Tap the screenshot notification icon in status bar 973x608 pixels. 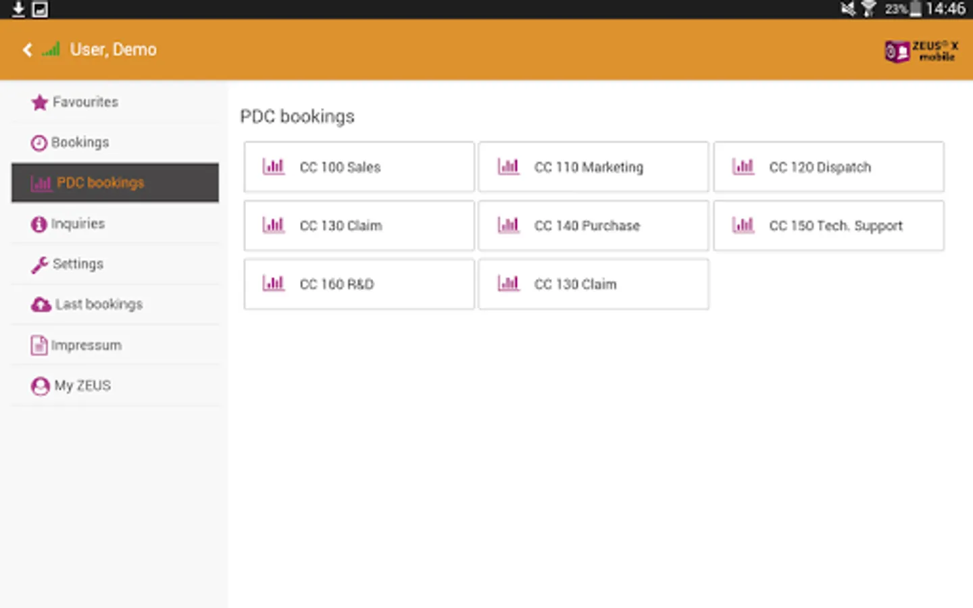pyautogui.click(x=40, y=9)
